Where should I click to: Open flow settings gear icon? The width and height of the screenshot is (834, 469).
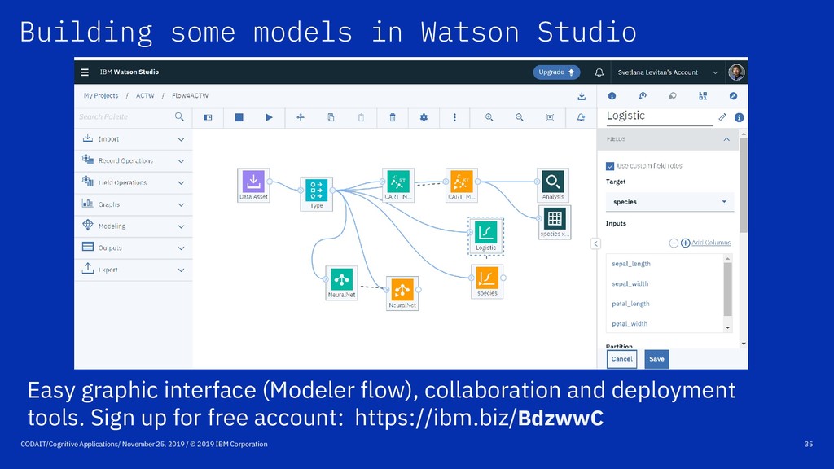(424, 117)
